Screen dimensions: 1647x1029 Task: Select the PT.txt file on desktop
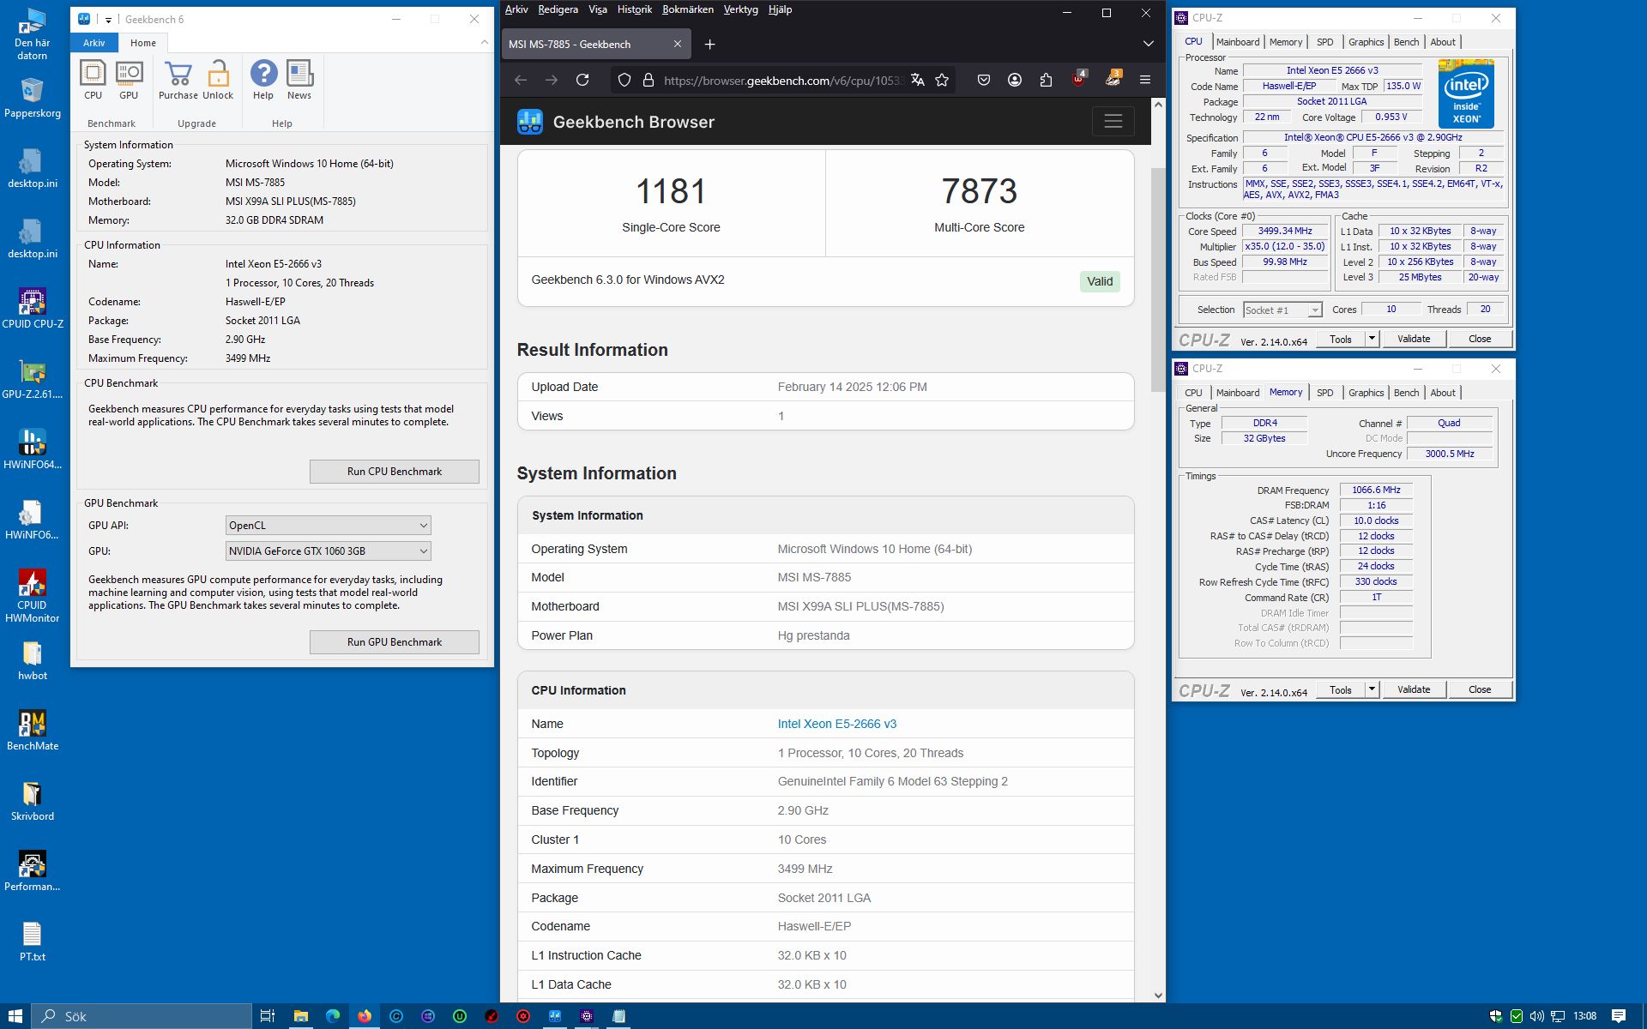pos(33,942)
